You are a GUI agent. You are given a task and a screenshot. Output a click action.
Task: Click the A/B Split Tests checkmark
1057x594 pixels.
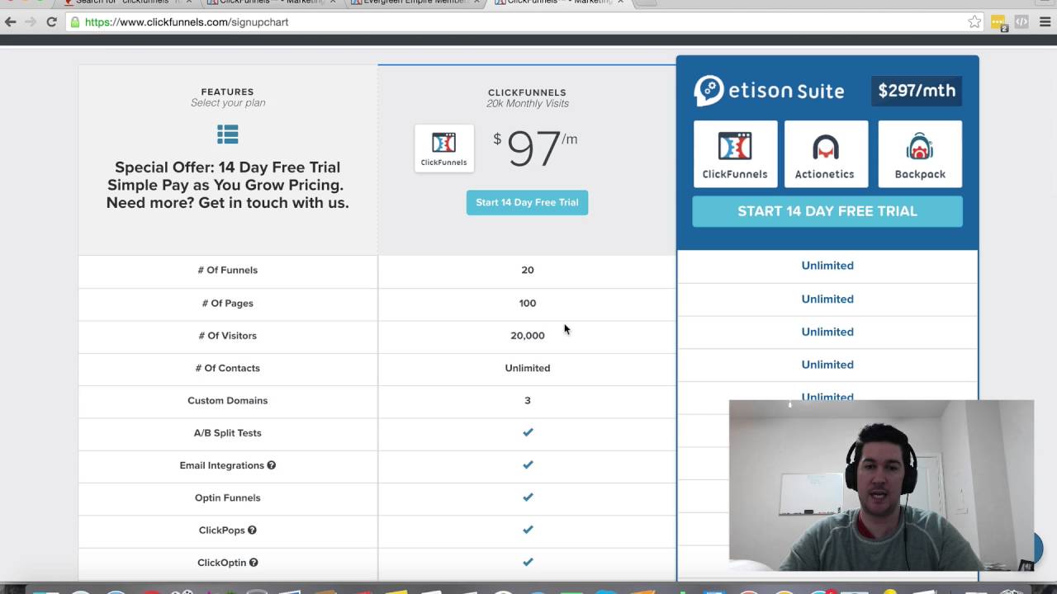click(528, 432)
